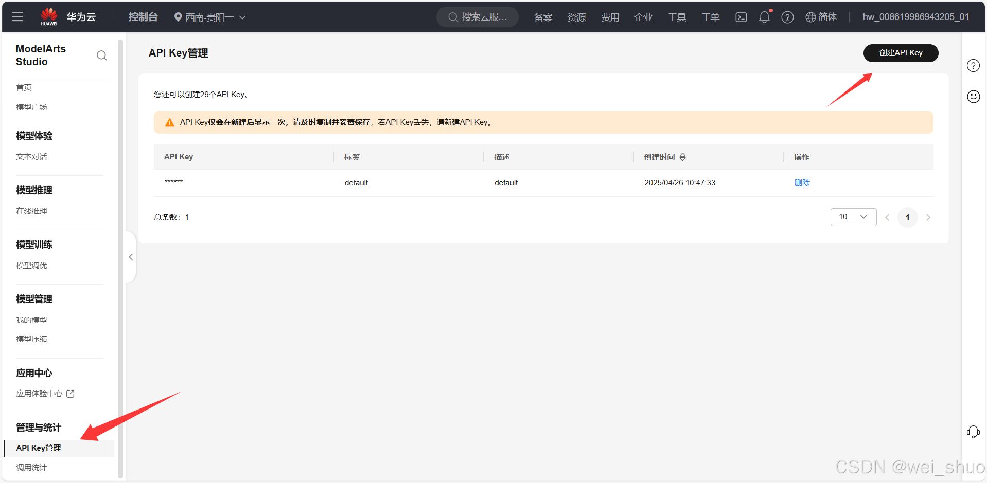Click the 您还可以创建29个API Key notice text
This screenshot has height=483, width=987.
pyautogui.click(x=201, y=95)
